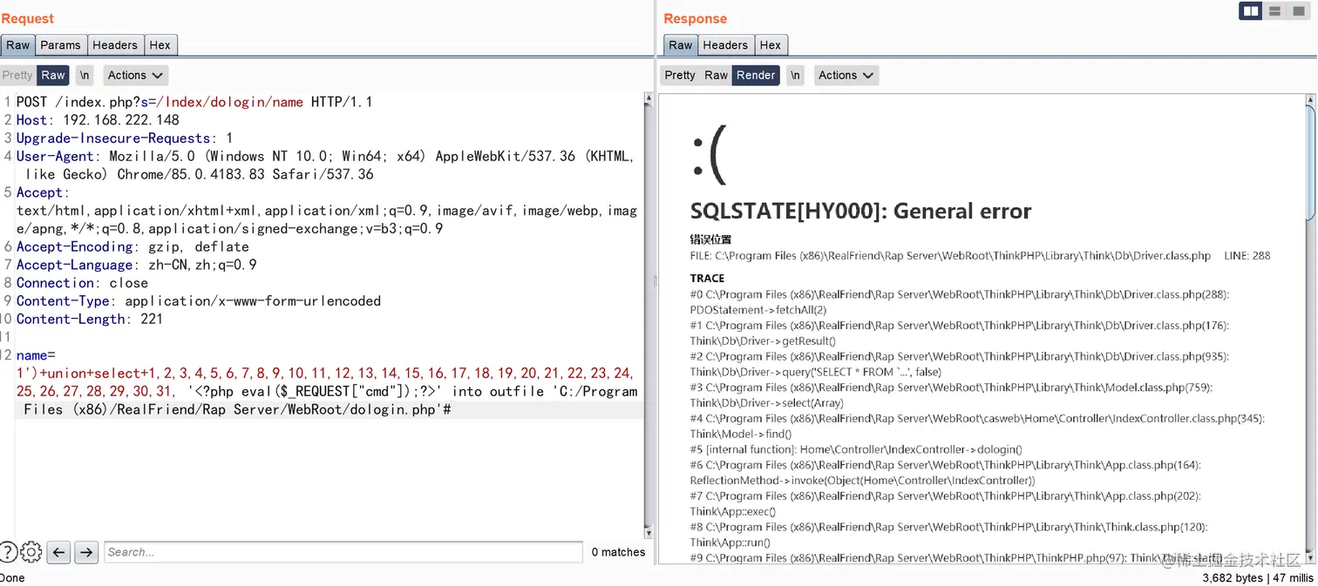Viewport: 1318px width, 586px height.
Task: Click the 3,682 bytes | 47 millis status
Action: point(1257,578)
